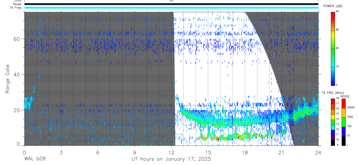Click the POWER (dB) colorbar title
This screenshot has height=165, width=358.
pyautogui.click(x=333, y=6)
